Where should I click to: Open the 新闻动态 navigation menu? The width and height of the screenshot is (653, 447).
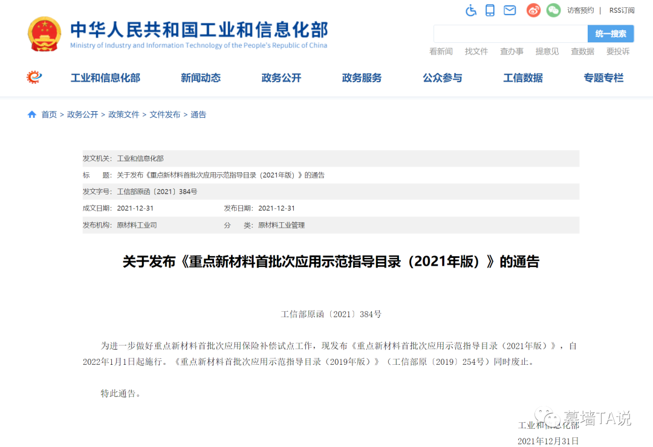click(x=201, y=77)
